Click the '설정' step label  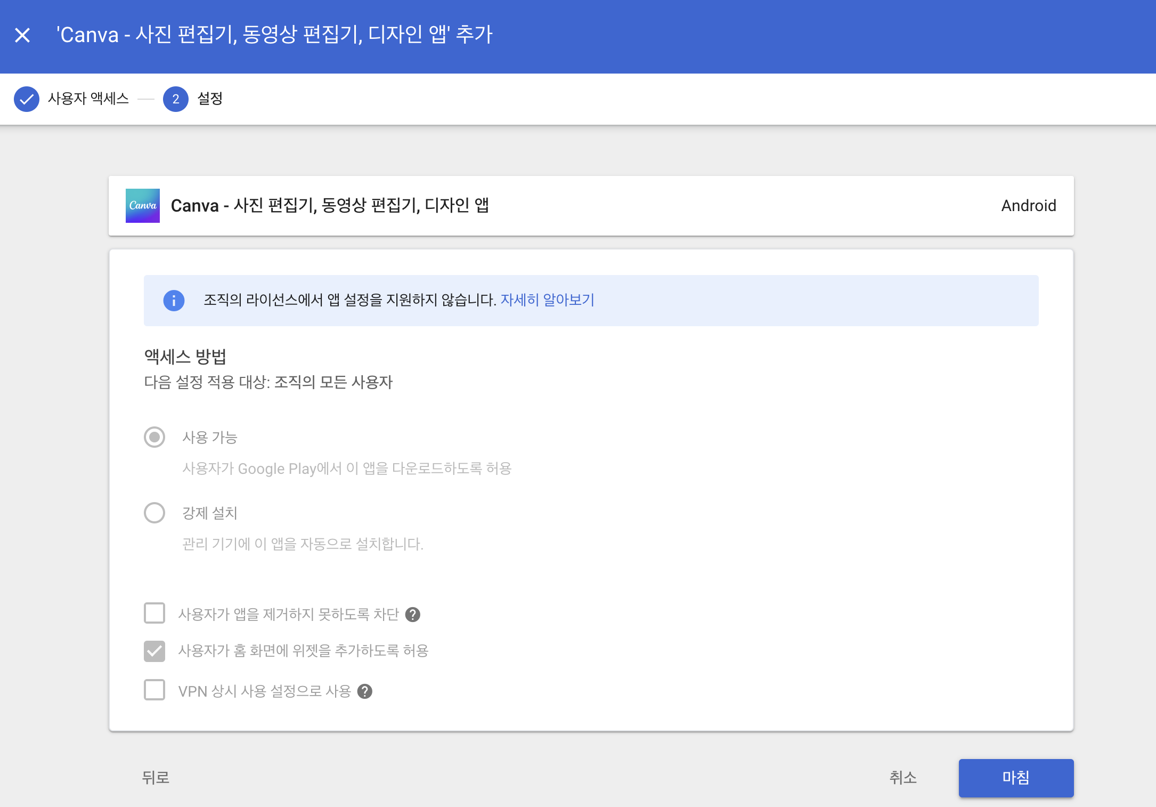coord(210,99)
